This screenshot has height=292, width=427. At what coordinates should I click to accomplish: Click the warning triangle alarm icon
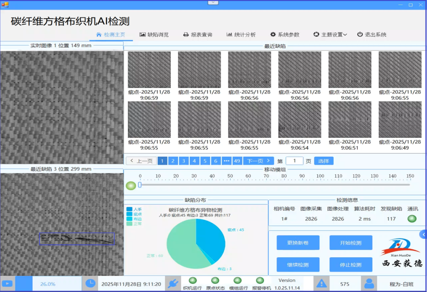[x=321, y=284]
